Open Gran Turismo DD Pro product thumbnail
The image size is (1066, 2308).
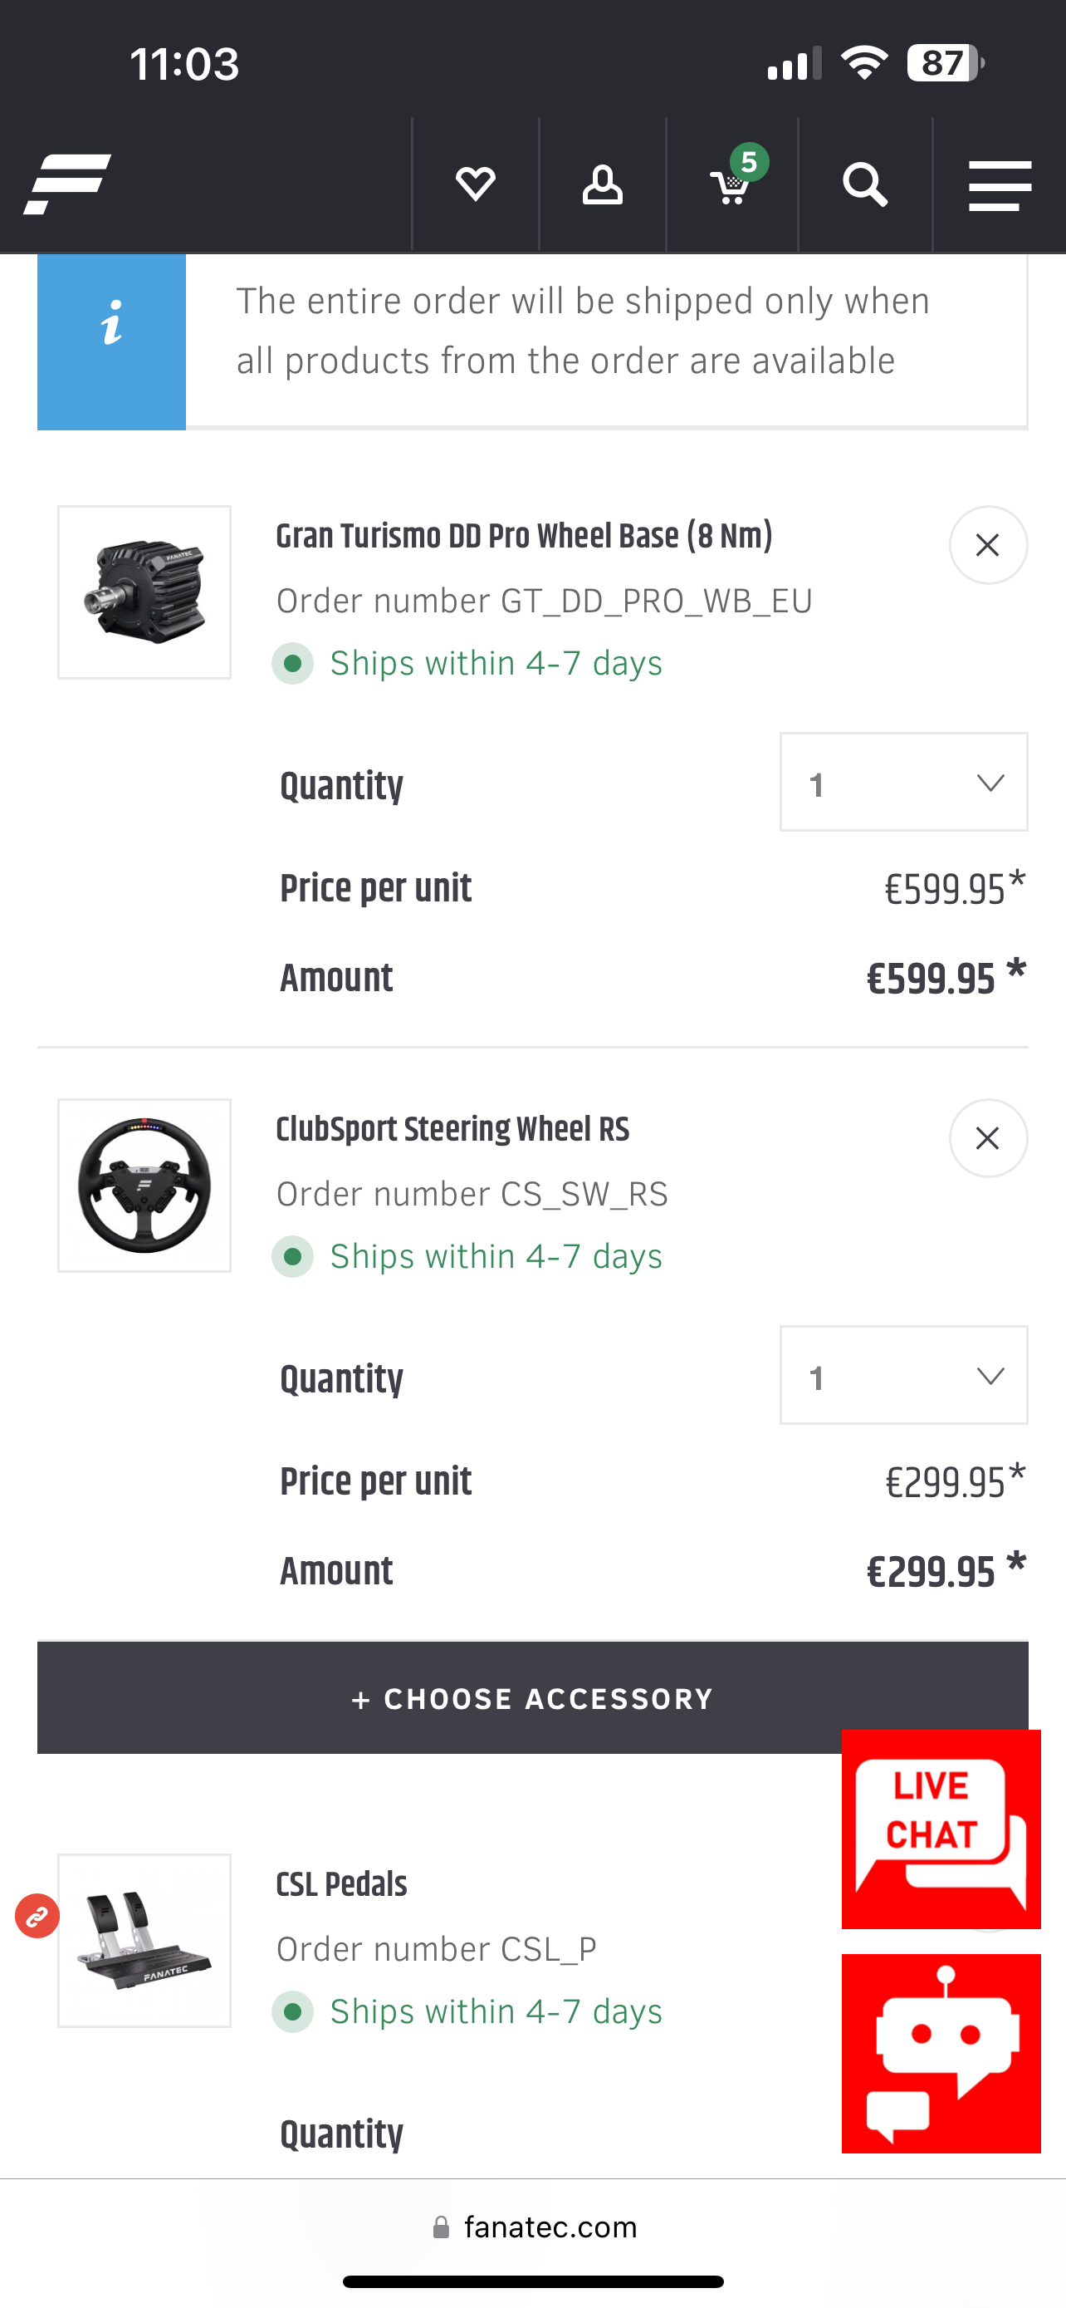coord(144,592)
